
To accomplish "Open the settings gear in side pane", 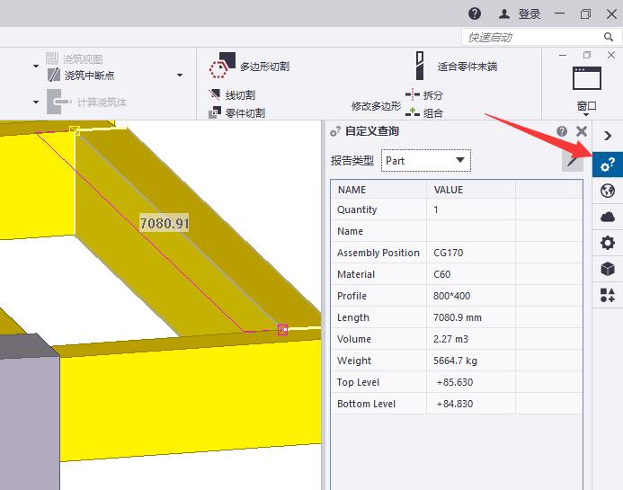I will 608,243.
